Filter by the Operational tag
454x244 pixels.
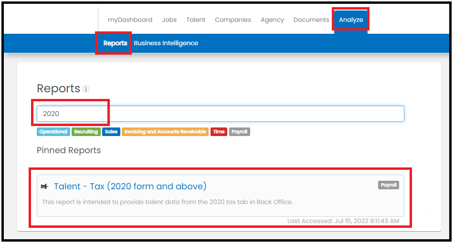click(x=53, y=132)
